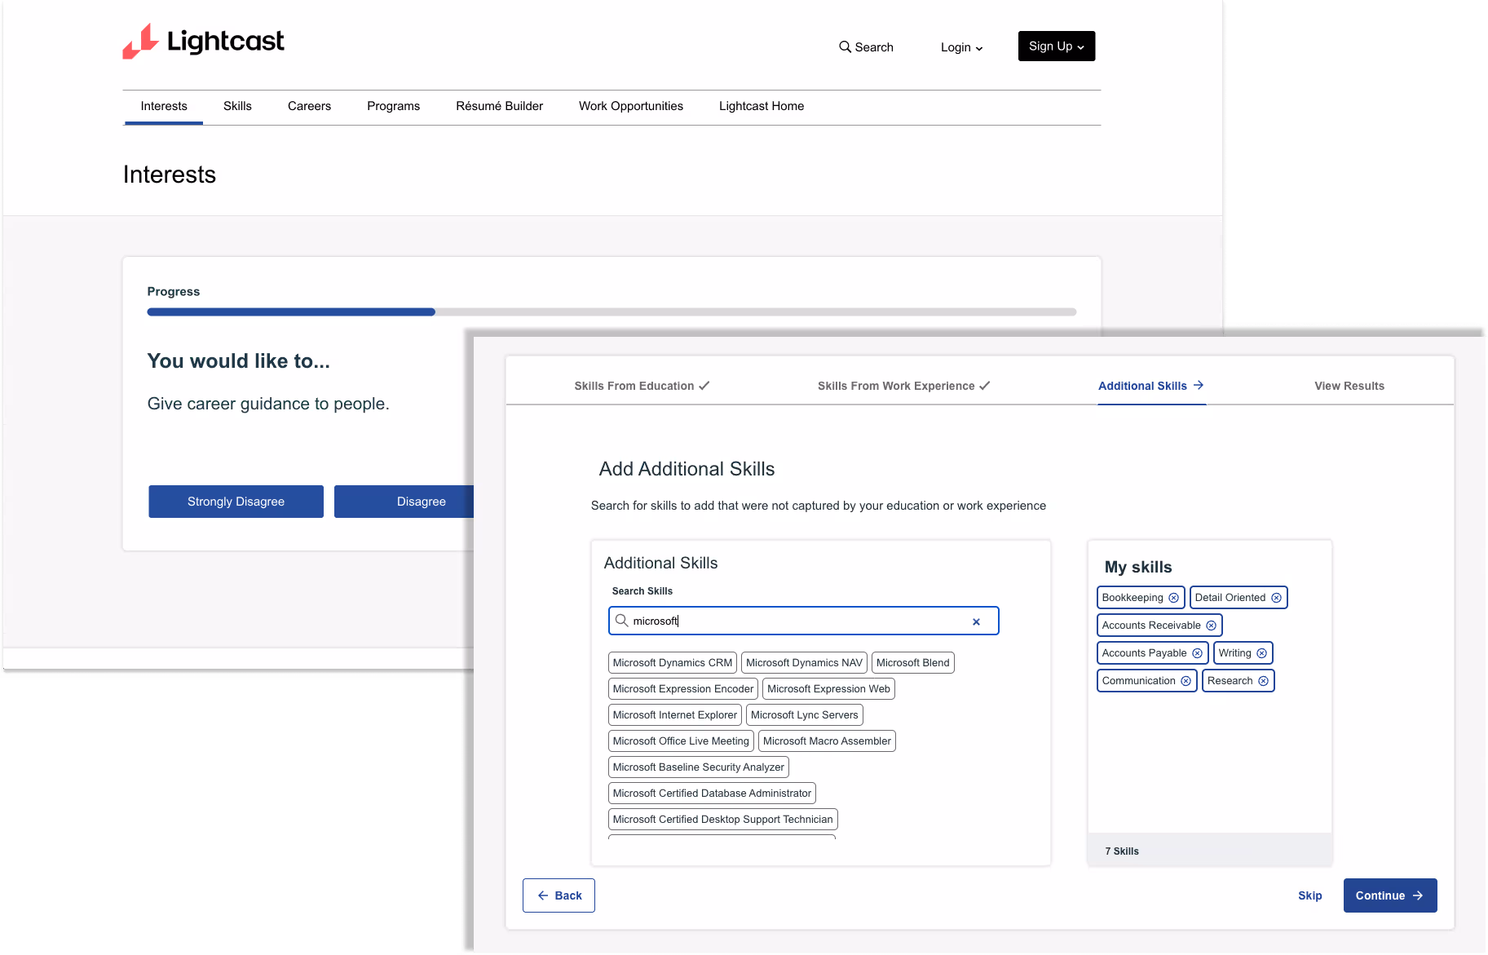The image size is (1488, 955).
Task: Add Microsoft Baseline Security Analyzer skill
Action: tap(699, 767)
